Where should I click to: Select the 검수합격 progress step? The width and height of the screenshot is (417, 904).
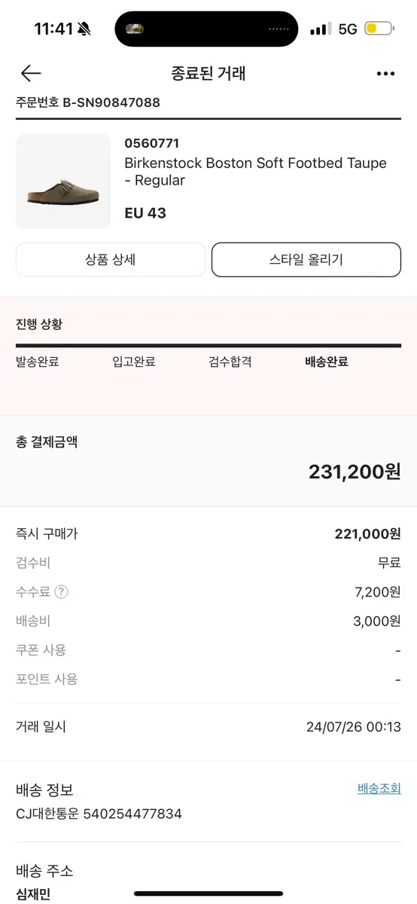[230, 362]
